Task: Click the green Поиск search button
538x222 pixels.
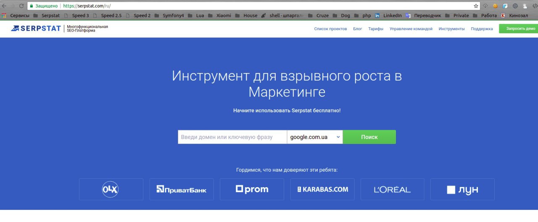Action: point(369,137)
